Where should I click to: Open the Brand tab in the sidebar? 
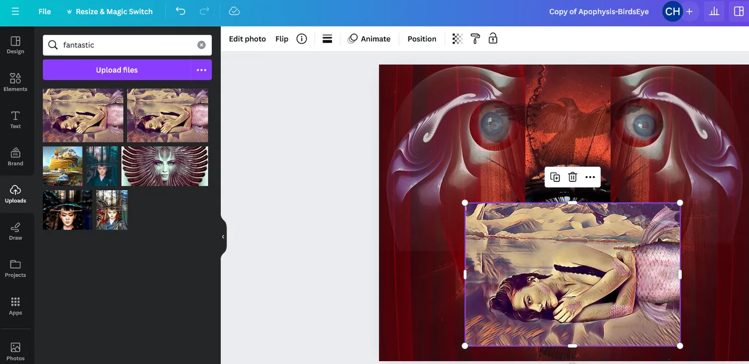pos(15,157)
